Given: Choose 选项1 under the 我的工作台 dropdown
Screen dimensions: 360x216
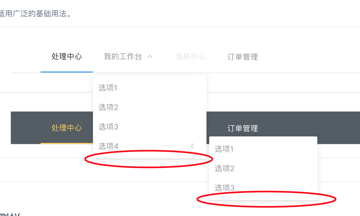Looking at the screenshot, I should 150,88.
